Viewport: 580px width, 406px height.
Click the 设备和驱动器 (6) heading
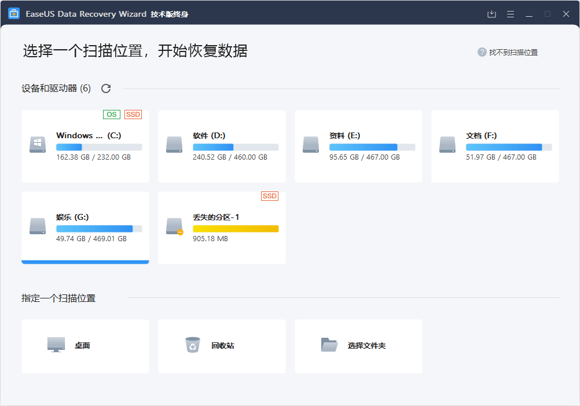coord(56,88)
